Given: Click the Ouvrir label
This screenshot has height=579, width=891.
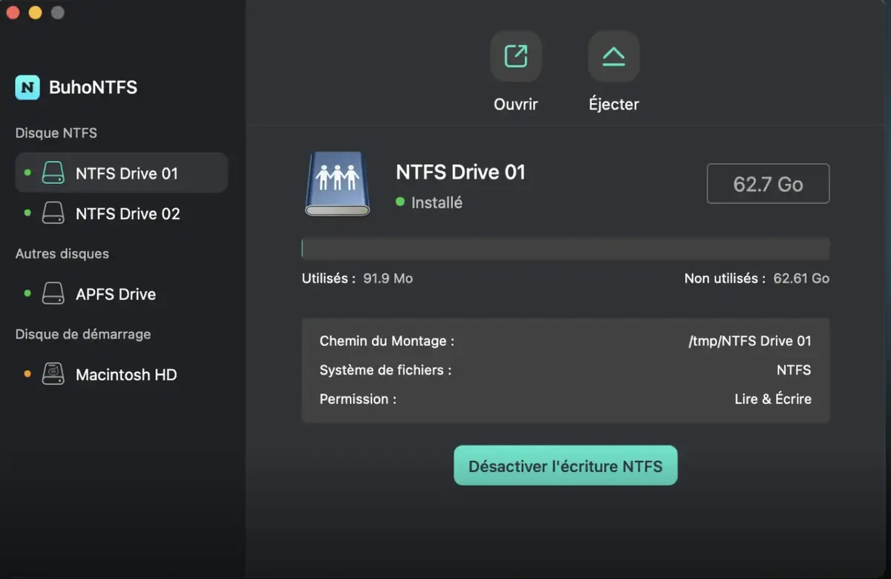Looking at the screenshot, I should tap(516, 105).
